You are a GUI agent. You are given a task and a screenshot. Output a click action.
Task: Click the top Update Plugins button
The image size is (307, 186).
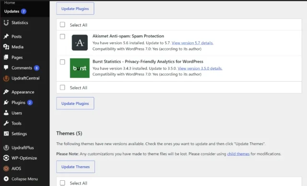[75, 9]
